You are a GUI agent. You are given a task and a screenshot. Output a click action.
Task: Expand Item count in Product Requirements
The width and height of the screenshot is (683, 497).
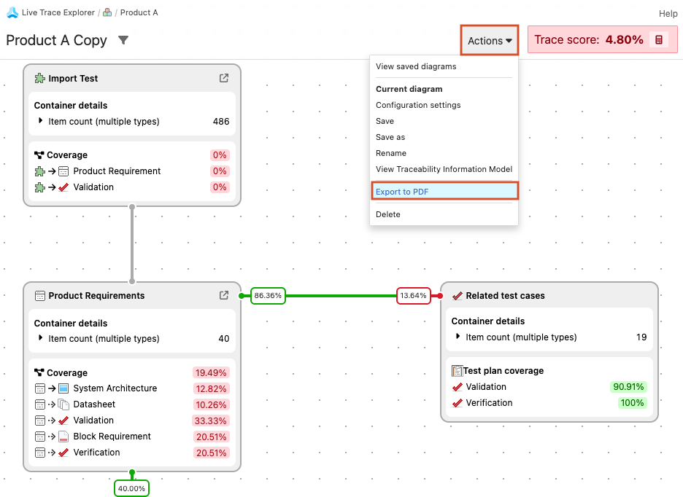click(x=41, y=339)
